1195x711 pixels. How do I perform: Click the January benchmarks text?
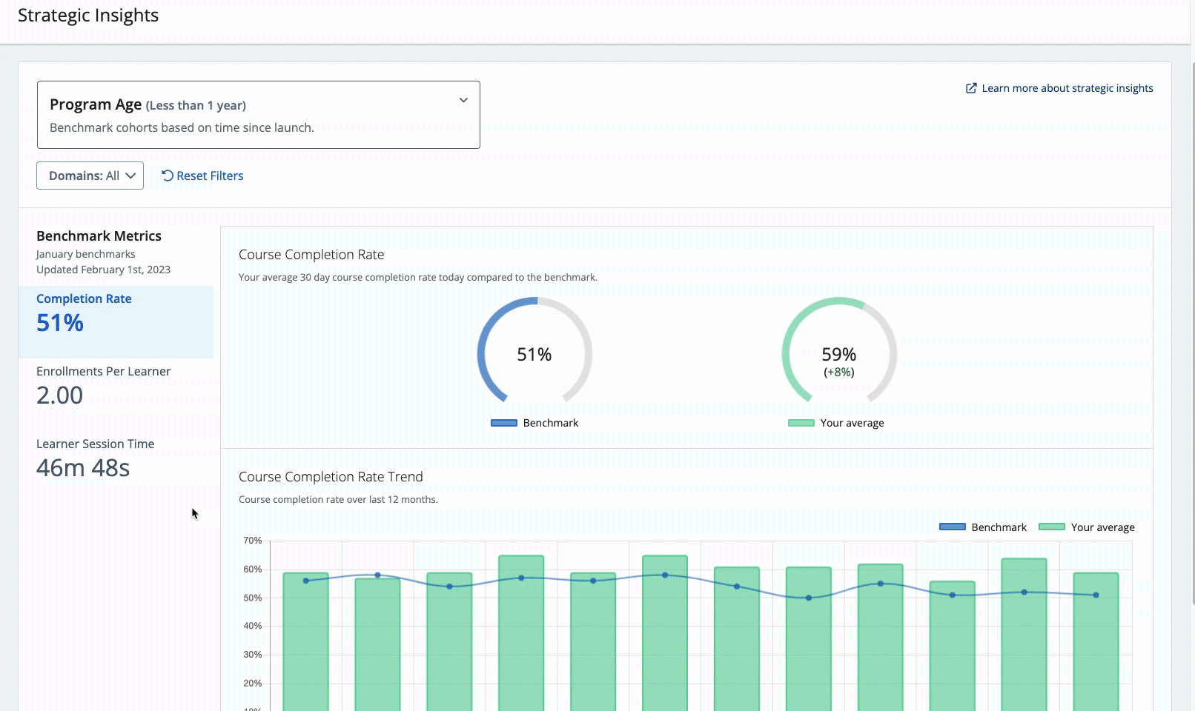point(86,254)
